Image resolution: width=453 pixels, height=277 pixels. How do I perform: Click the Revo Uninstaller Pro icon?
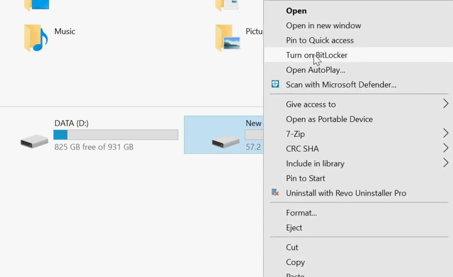point(275,192)
